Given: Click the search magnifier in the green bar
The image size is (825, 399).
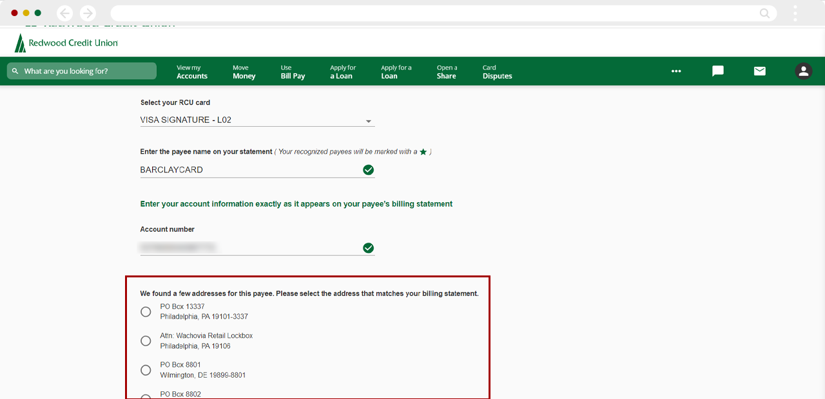Looking at the screenshot, I should click(15, 71).
